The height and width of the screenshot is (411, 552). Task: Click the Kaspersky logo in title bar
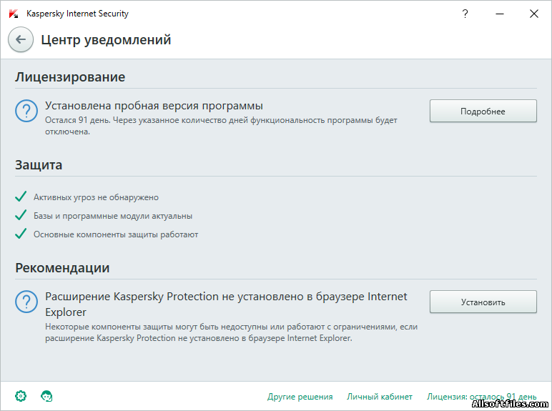pos(14,14)
